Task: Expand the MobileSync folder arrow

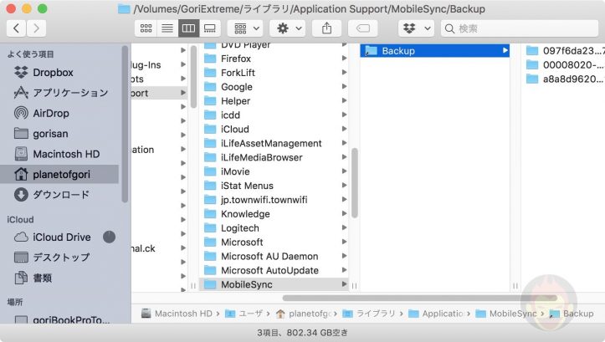Action: (344, 284)
